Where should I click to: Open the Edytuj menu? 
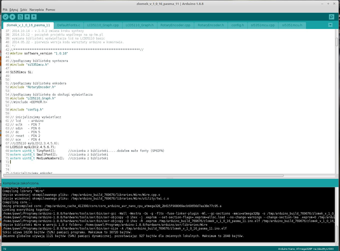click(14, 10)
